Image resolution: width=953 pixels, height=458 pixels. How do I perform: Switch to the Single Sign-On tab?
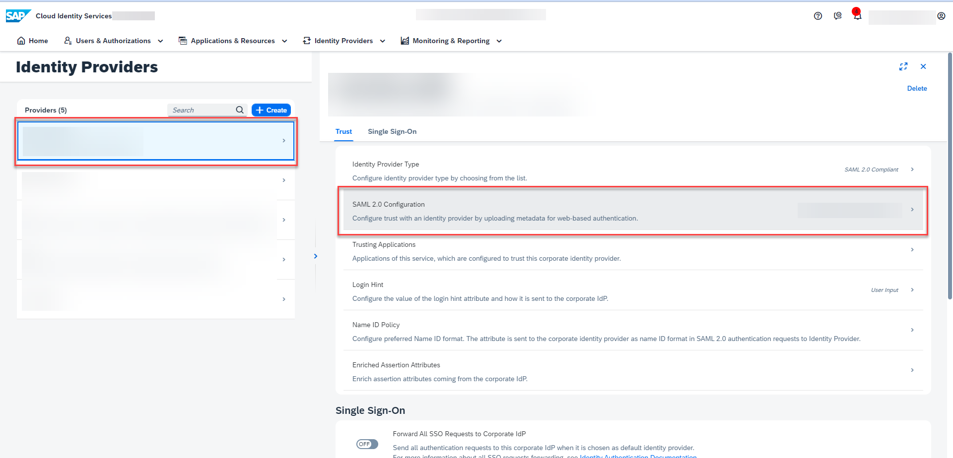tap(392, 131)
